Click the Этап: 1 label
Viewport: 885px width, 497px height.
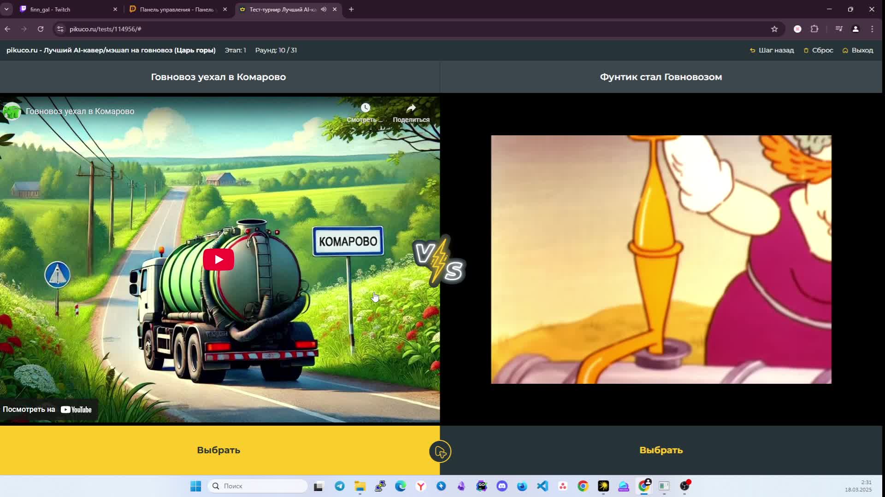pos(235,50)
